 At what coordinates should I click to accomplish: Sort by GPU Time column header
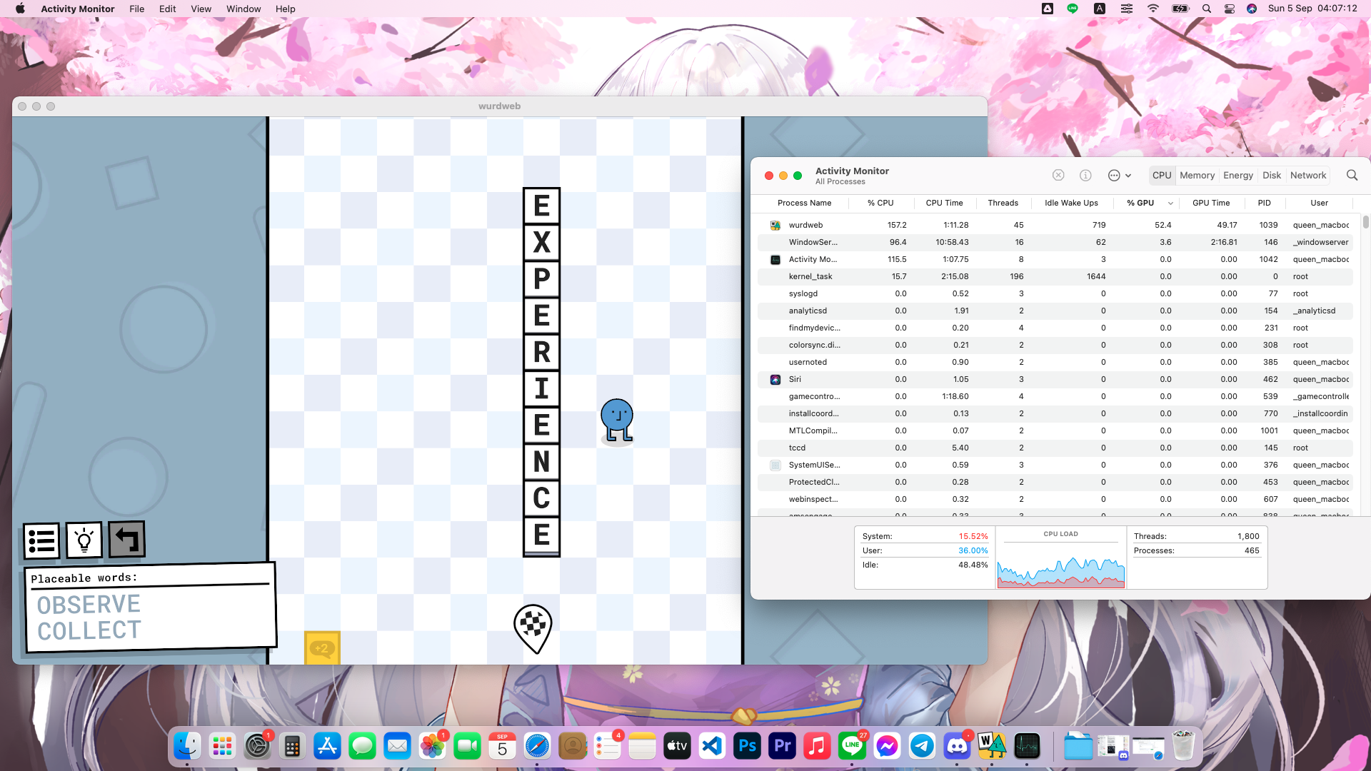[x=1211, y=203]
